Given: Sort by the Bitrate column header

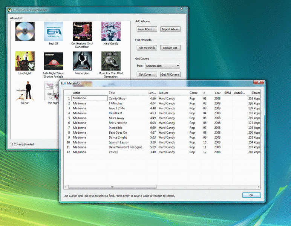Looking at the screenshot, I should click(x=256, y=93).
